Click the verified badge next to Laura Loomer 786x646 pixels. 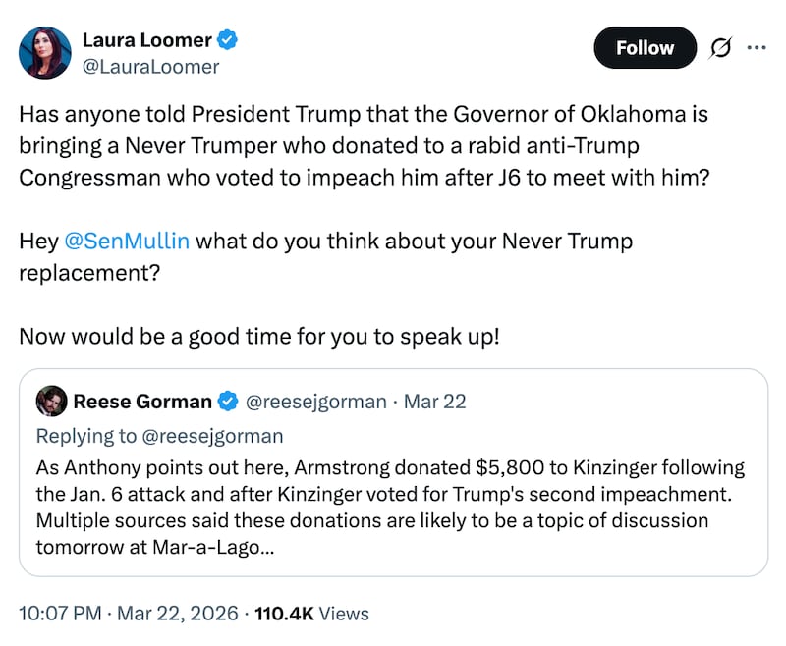coord(228,39)
